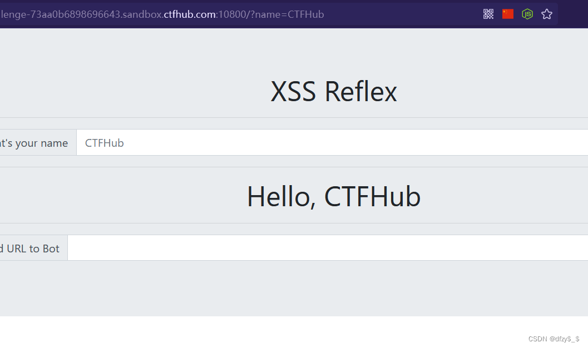Click the port number 10800 in the URL

230,14
